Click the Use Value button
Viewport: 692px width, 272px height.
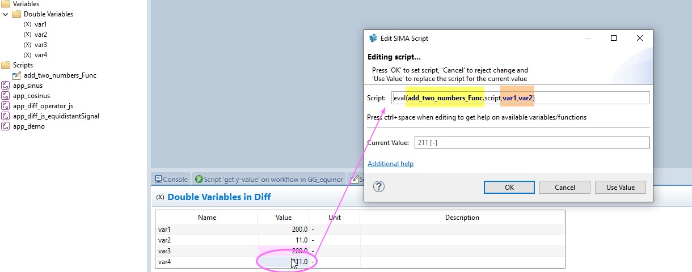pyautogui.click(x=620, y=188)
